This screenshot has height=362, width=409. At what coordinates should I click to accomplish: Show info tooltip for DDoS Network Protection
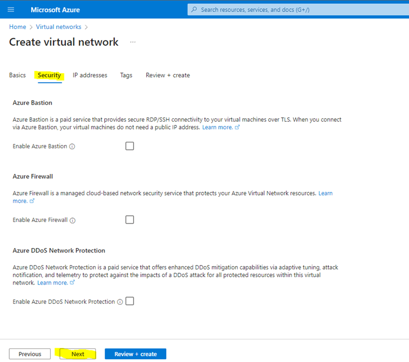pyautogui.click(x=120, y=301)
